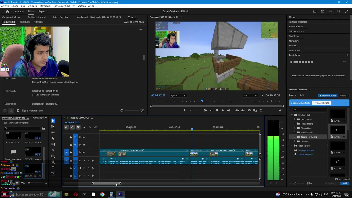Add a marker in the timeline panel
The image size is (352, 198).
coord(84,127)
